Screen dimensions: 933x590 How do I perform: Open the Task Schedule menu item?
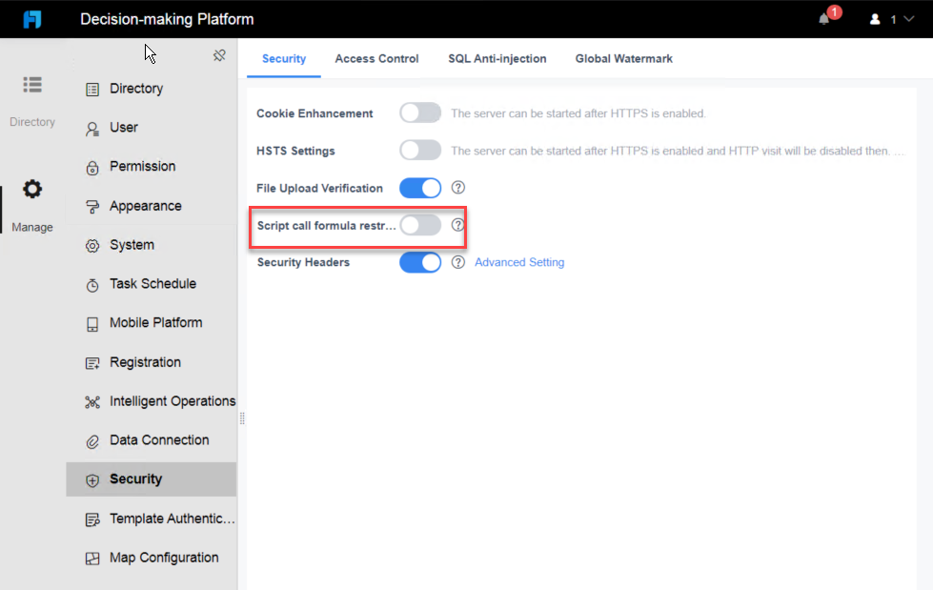pos(152,284)
